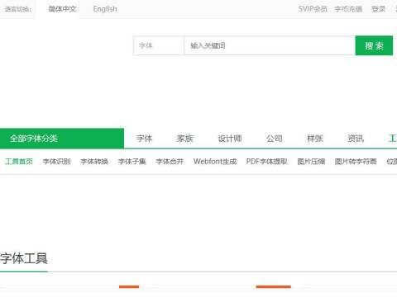Go to the 字体 nav tab
This screenshot has width=397, height=297.
pyautogui.click(x=144, y=139)
